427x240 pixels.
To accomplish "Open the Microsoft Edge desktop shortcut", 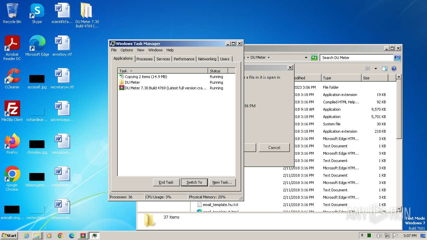I will click(x=37, y=46).
